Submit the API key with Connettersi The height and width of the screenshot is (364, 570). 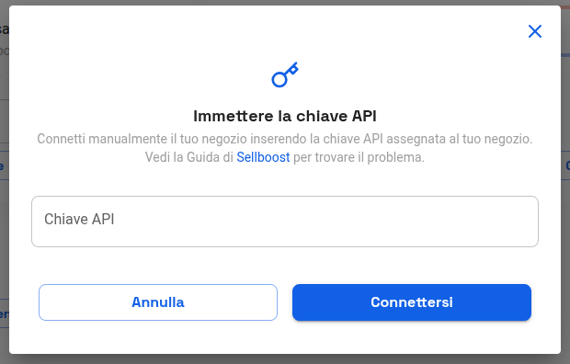coord(412,302)
